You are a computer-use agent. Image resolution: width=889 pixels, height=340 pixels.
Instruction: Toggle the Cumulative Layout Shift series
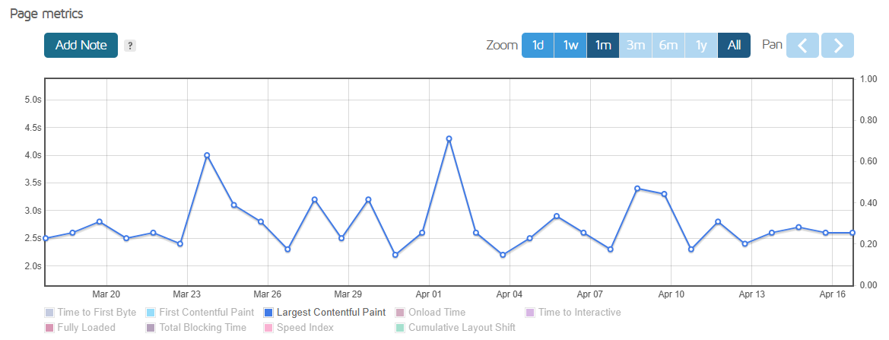[456, 328]
